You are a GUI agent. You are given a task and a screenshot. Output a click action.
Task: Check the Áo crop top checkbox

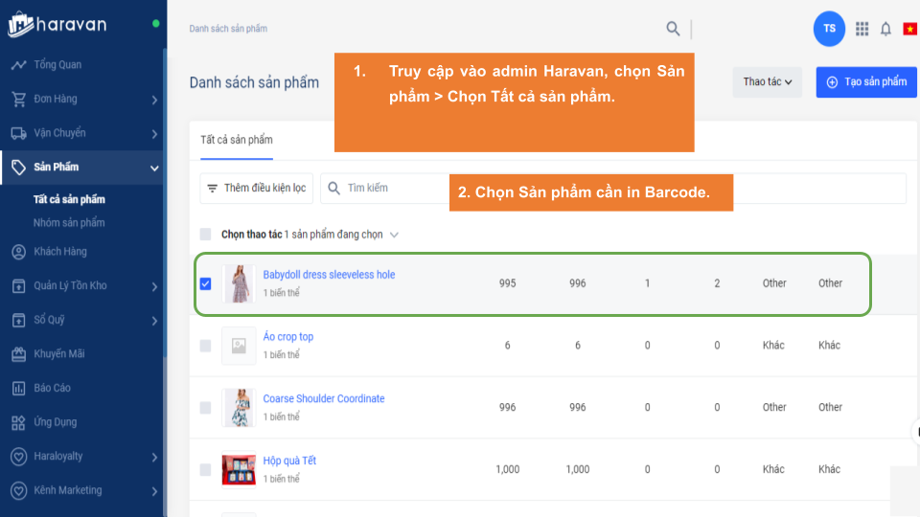[205, 346]
